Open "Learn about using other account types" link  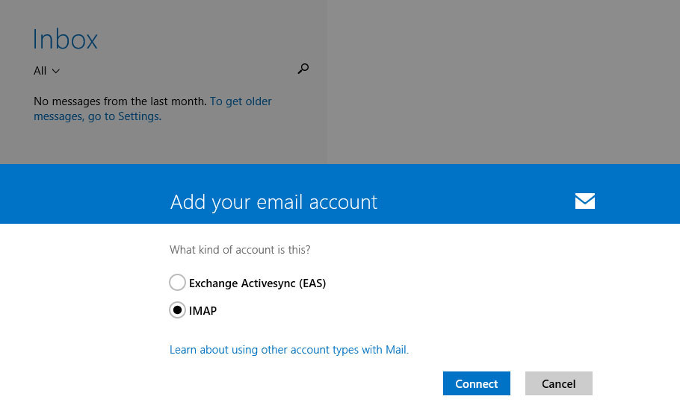[288, 350]
